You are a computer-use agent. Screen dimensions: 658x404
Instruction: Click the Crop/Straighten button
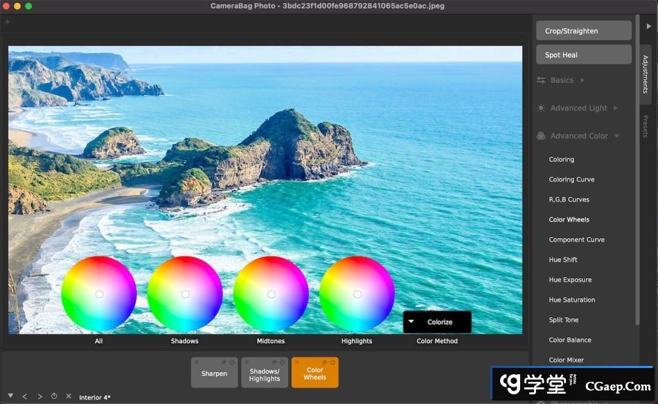(x=583, y=31)
